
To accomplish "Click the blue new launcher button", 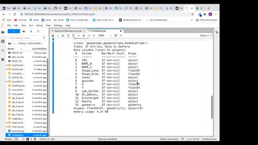I will [14, 31].
